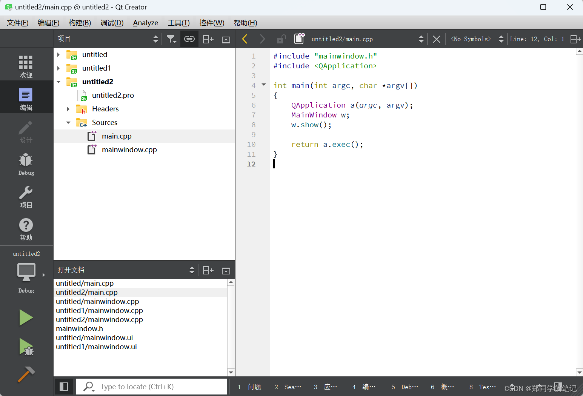Screen dimensions: 583x396
Task: Open the Search Results output pane
Action: [x=288, y=387]
